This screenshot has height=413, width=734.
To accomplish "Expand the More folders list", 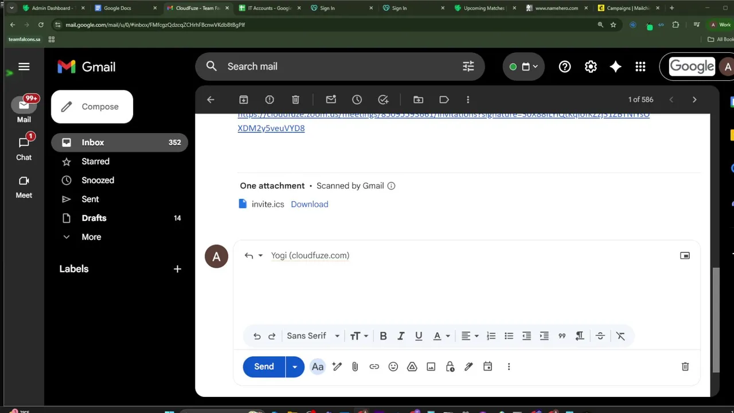I will tap(119, 237).
